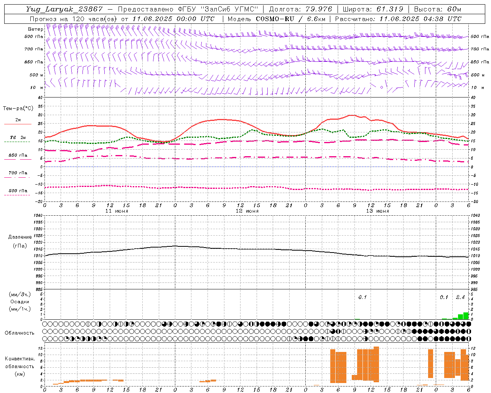Click the tallest green precipitation bar
This screenshot has height=393, width=491.
[466, 315]
